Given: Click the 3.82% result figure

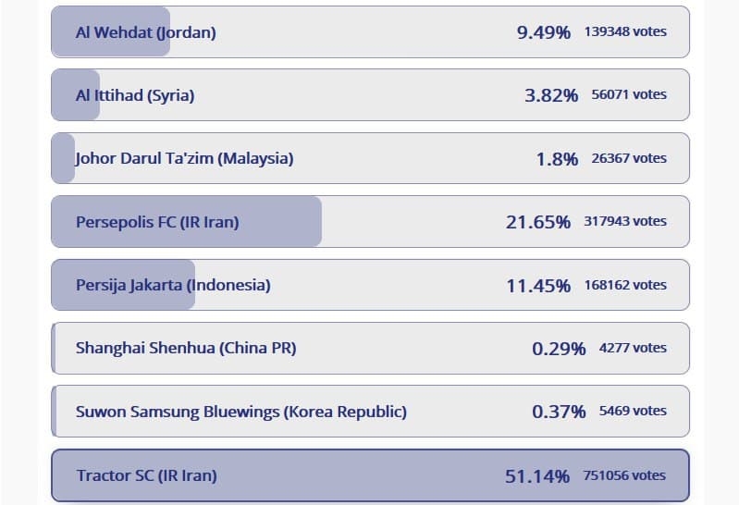Looking at the screenshot, I should click(x=551, y=95).
